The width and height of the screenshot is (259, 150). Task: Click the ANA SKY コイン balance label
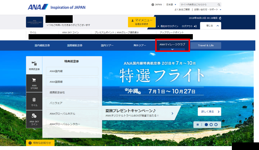click(x=70, y=32)
